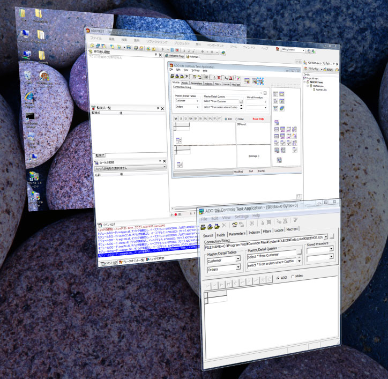Viewport: 388px width, 379px height.
Task: Open the first Stored Procedure dropdown in running app
Action: [x=331, y=249]
